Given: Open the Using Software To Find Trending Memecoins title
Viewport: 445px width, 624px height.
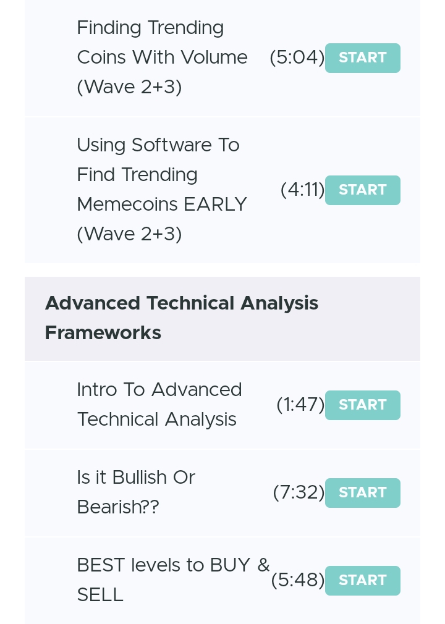Looking at the screenshot, I should click(162, 190).
